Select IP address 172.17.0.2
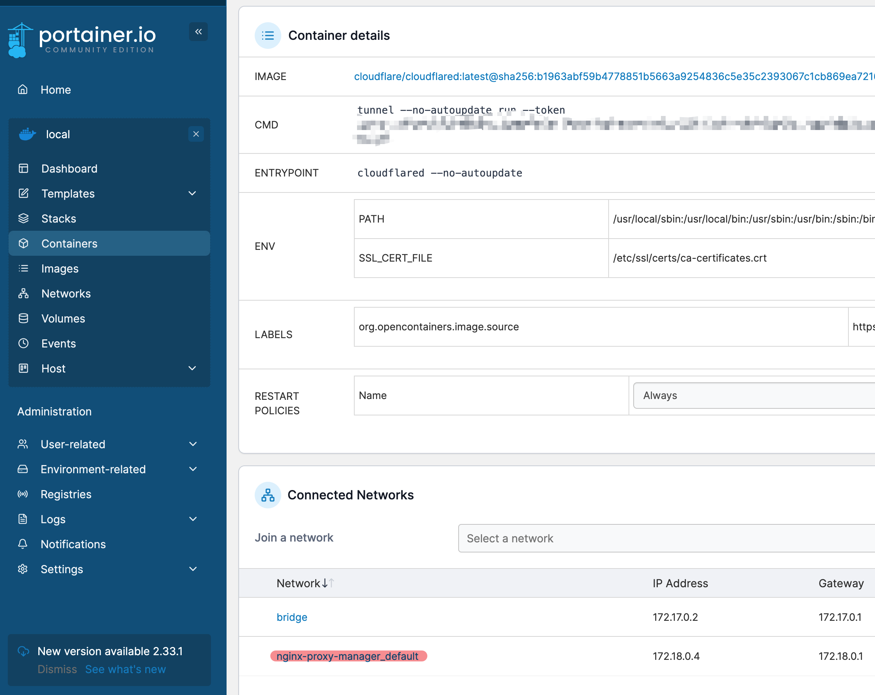 [x=675, y=617]
